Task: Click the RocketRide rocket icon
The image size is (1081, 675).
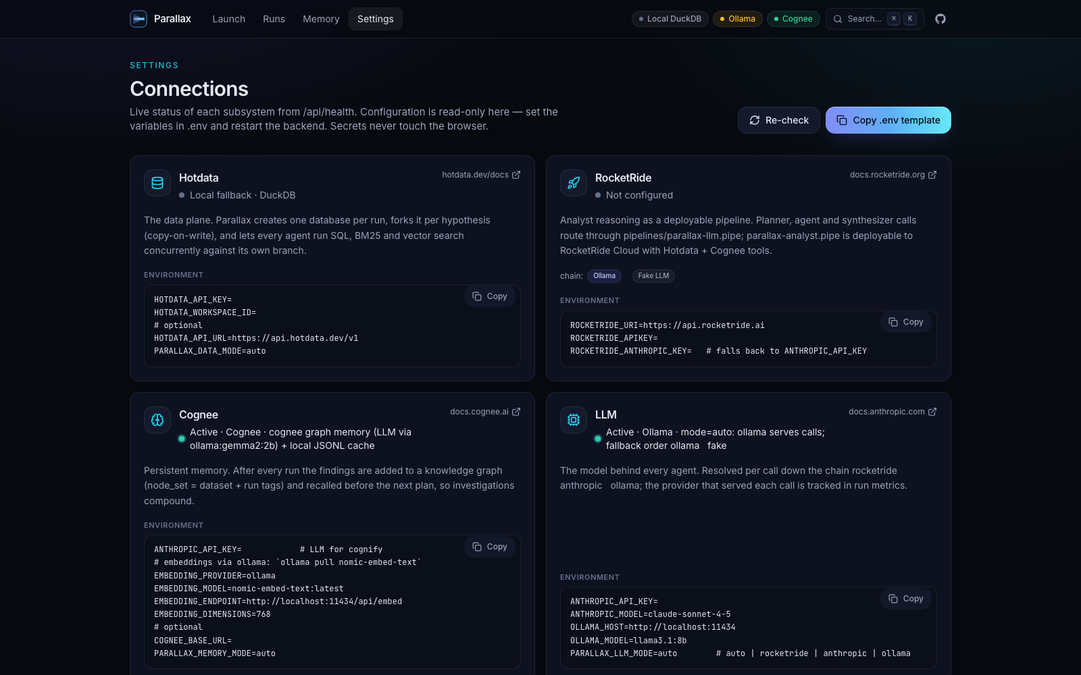Action: tap(574, 183)
